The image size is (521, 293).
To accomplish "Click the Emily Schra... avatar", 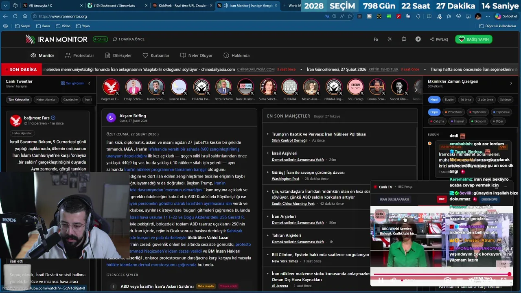I will tap(133, 87).
